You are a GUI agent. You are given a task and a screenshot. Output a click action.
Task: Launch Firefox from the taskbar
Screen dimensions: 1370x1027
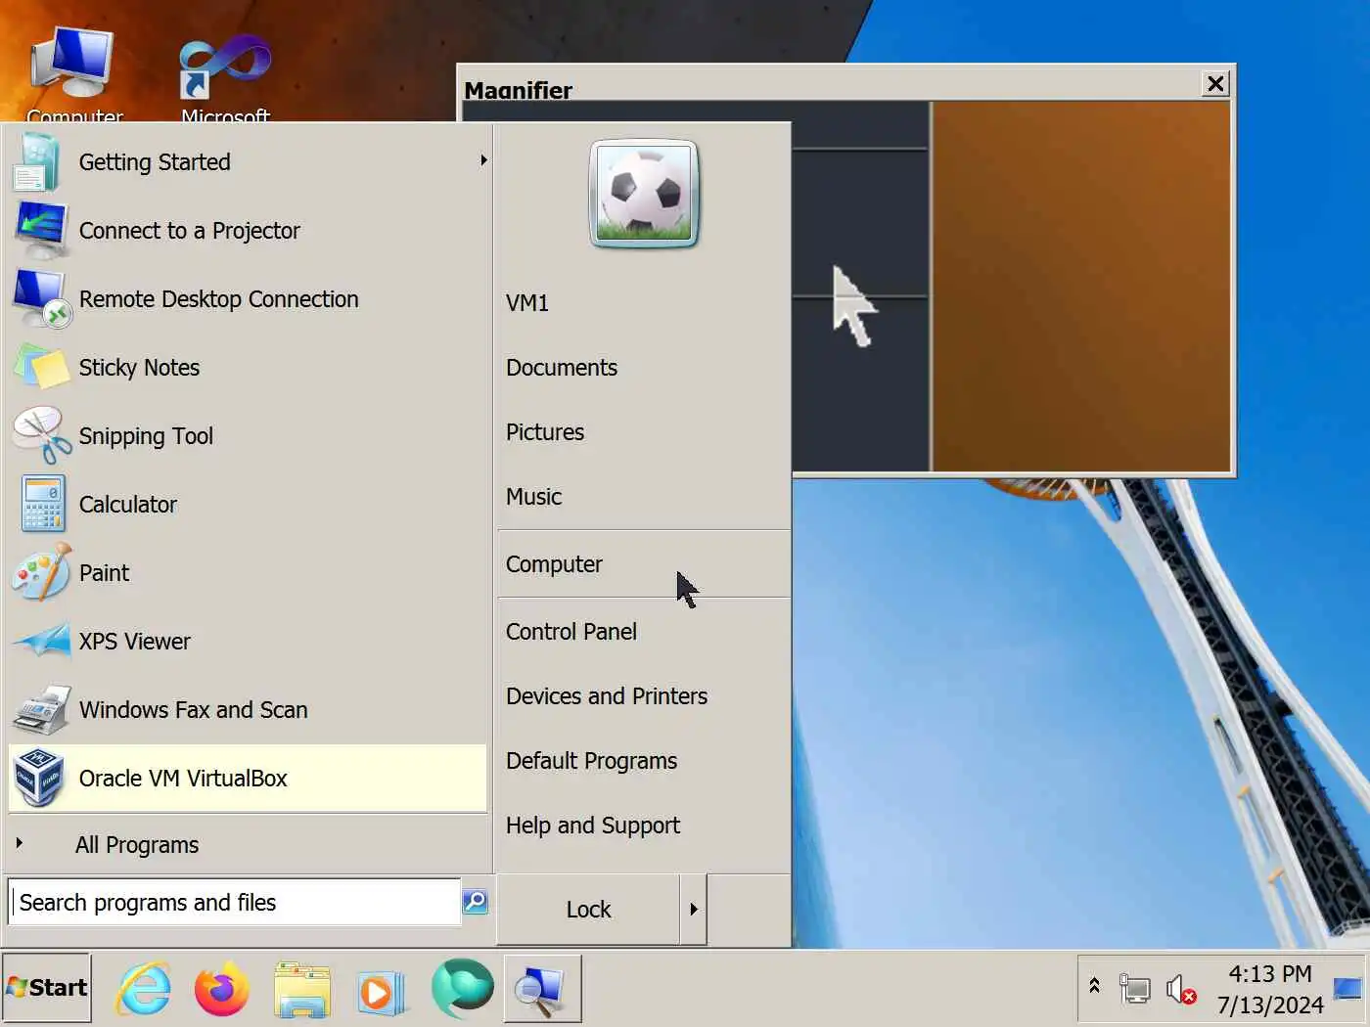tap(222, 990)
